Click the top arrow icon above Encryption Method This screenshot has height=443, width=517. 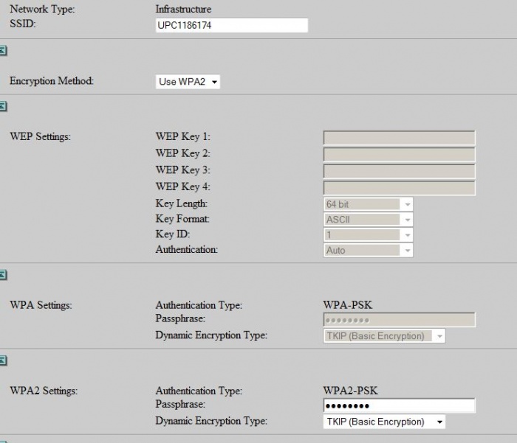coord(3,50)
